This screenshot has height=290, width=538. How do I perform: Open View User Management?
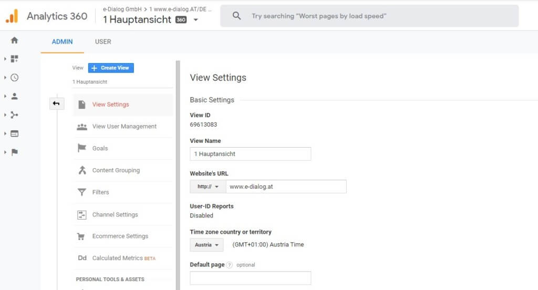pyautogui.click(x=124, y=127)
